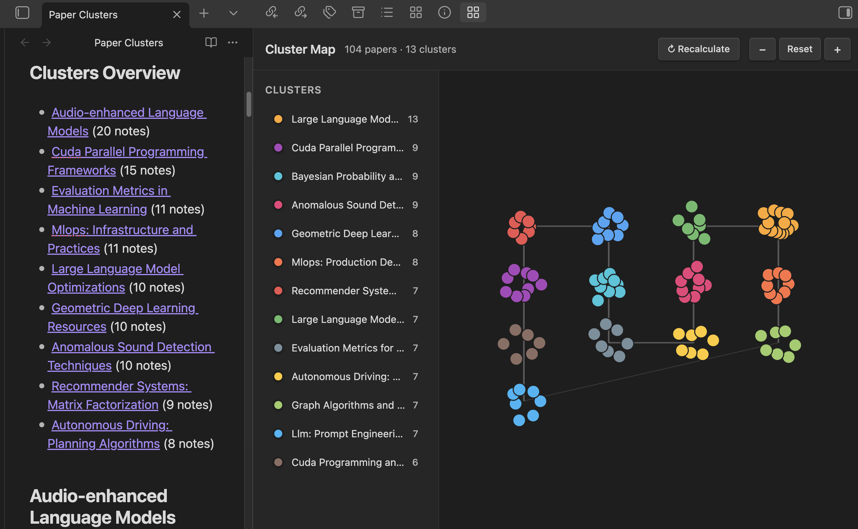
Task: Toggle the right sidebar panel
Action: pyautogui.click(x=845, y=13)
